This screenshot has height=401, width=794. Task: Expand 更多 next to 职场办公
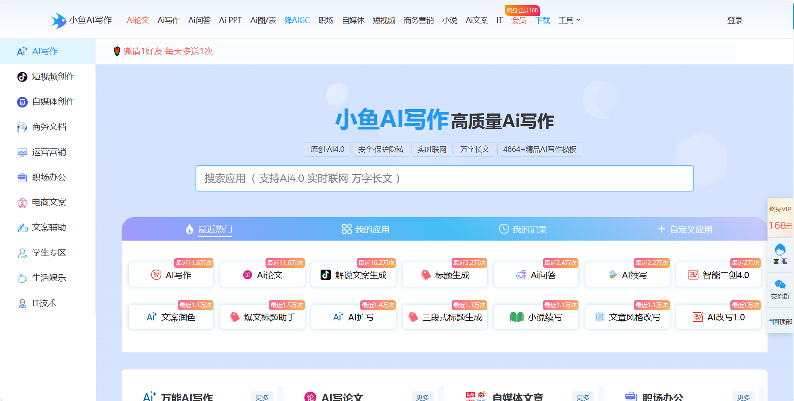click(x=743, y=397)
